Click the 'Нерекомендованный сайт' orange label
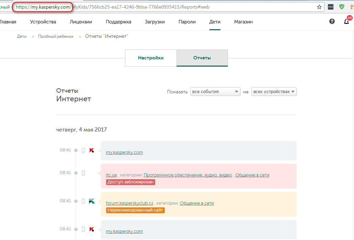The image size is (354, 240). click(x=135, y=210)
